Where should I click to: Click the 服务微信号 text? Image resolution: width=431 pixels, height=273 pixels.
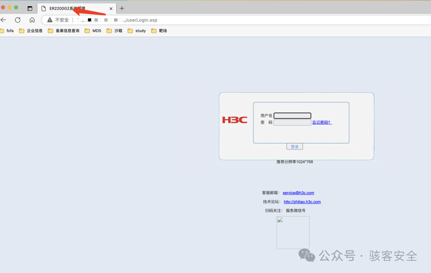point(295,211)
